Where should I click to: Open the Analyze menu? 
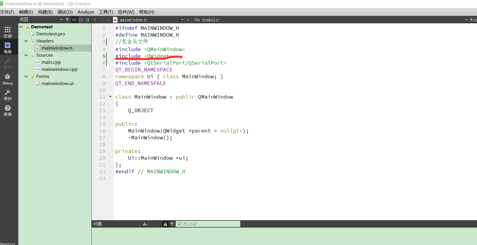click(86, 12)
